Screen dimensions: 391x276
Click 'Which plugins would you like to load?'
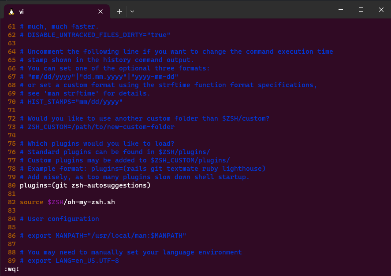[x=97, y=144]
